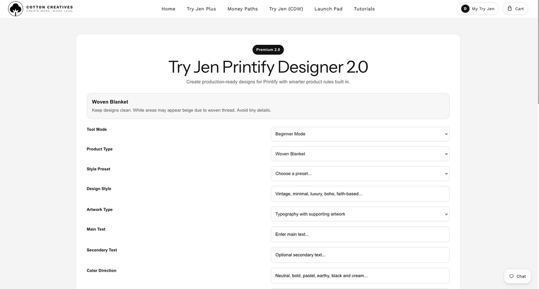Open Try Jen Plus menu item
The width and height of the screenshot is (539, 289).
point(202,9)
